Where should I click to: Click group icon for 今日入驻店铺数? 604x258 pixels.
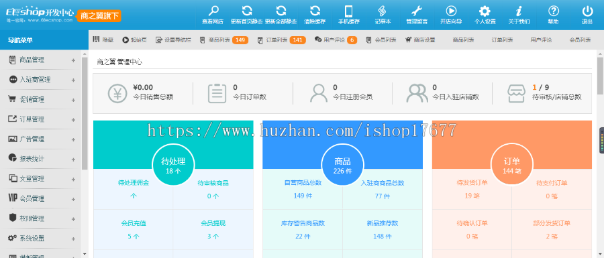[417, 93]
